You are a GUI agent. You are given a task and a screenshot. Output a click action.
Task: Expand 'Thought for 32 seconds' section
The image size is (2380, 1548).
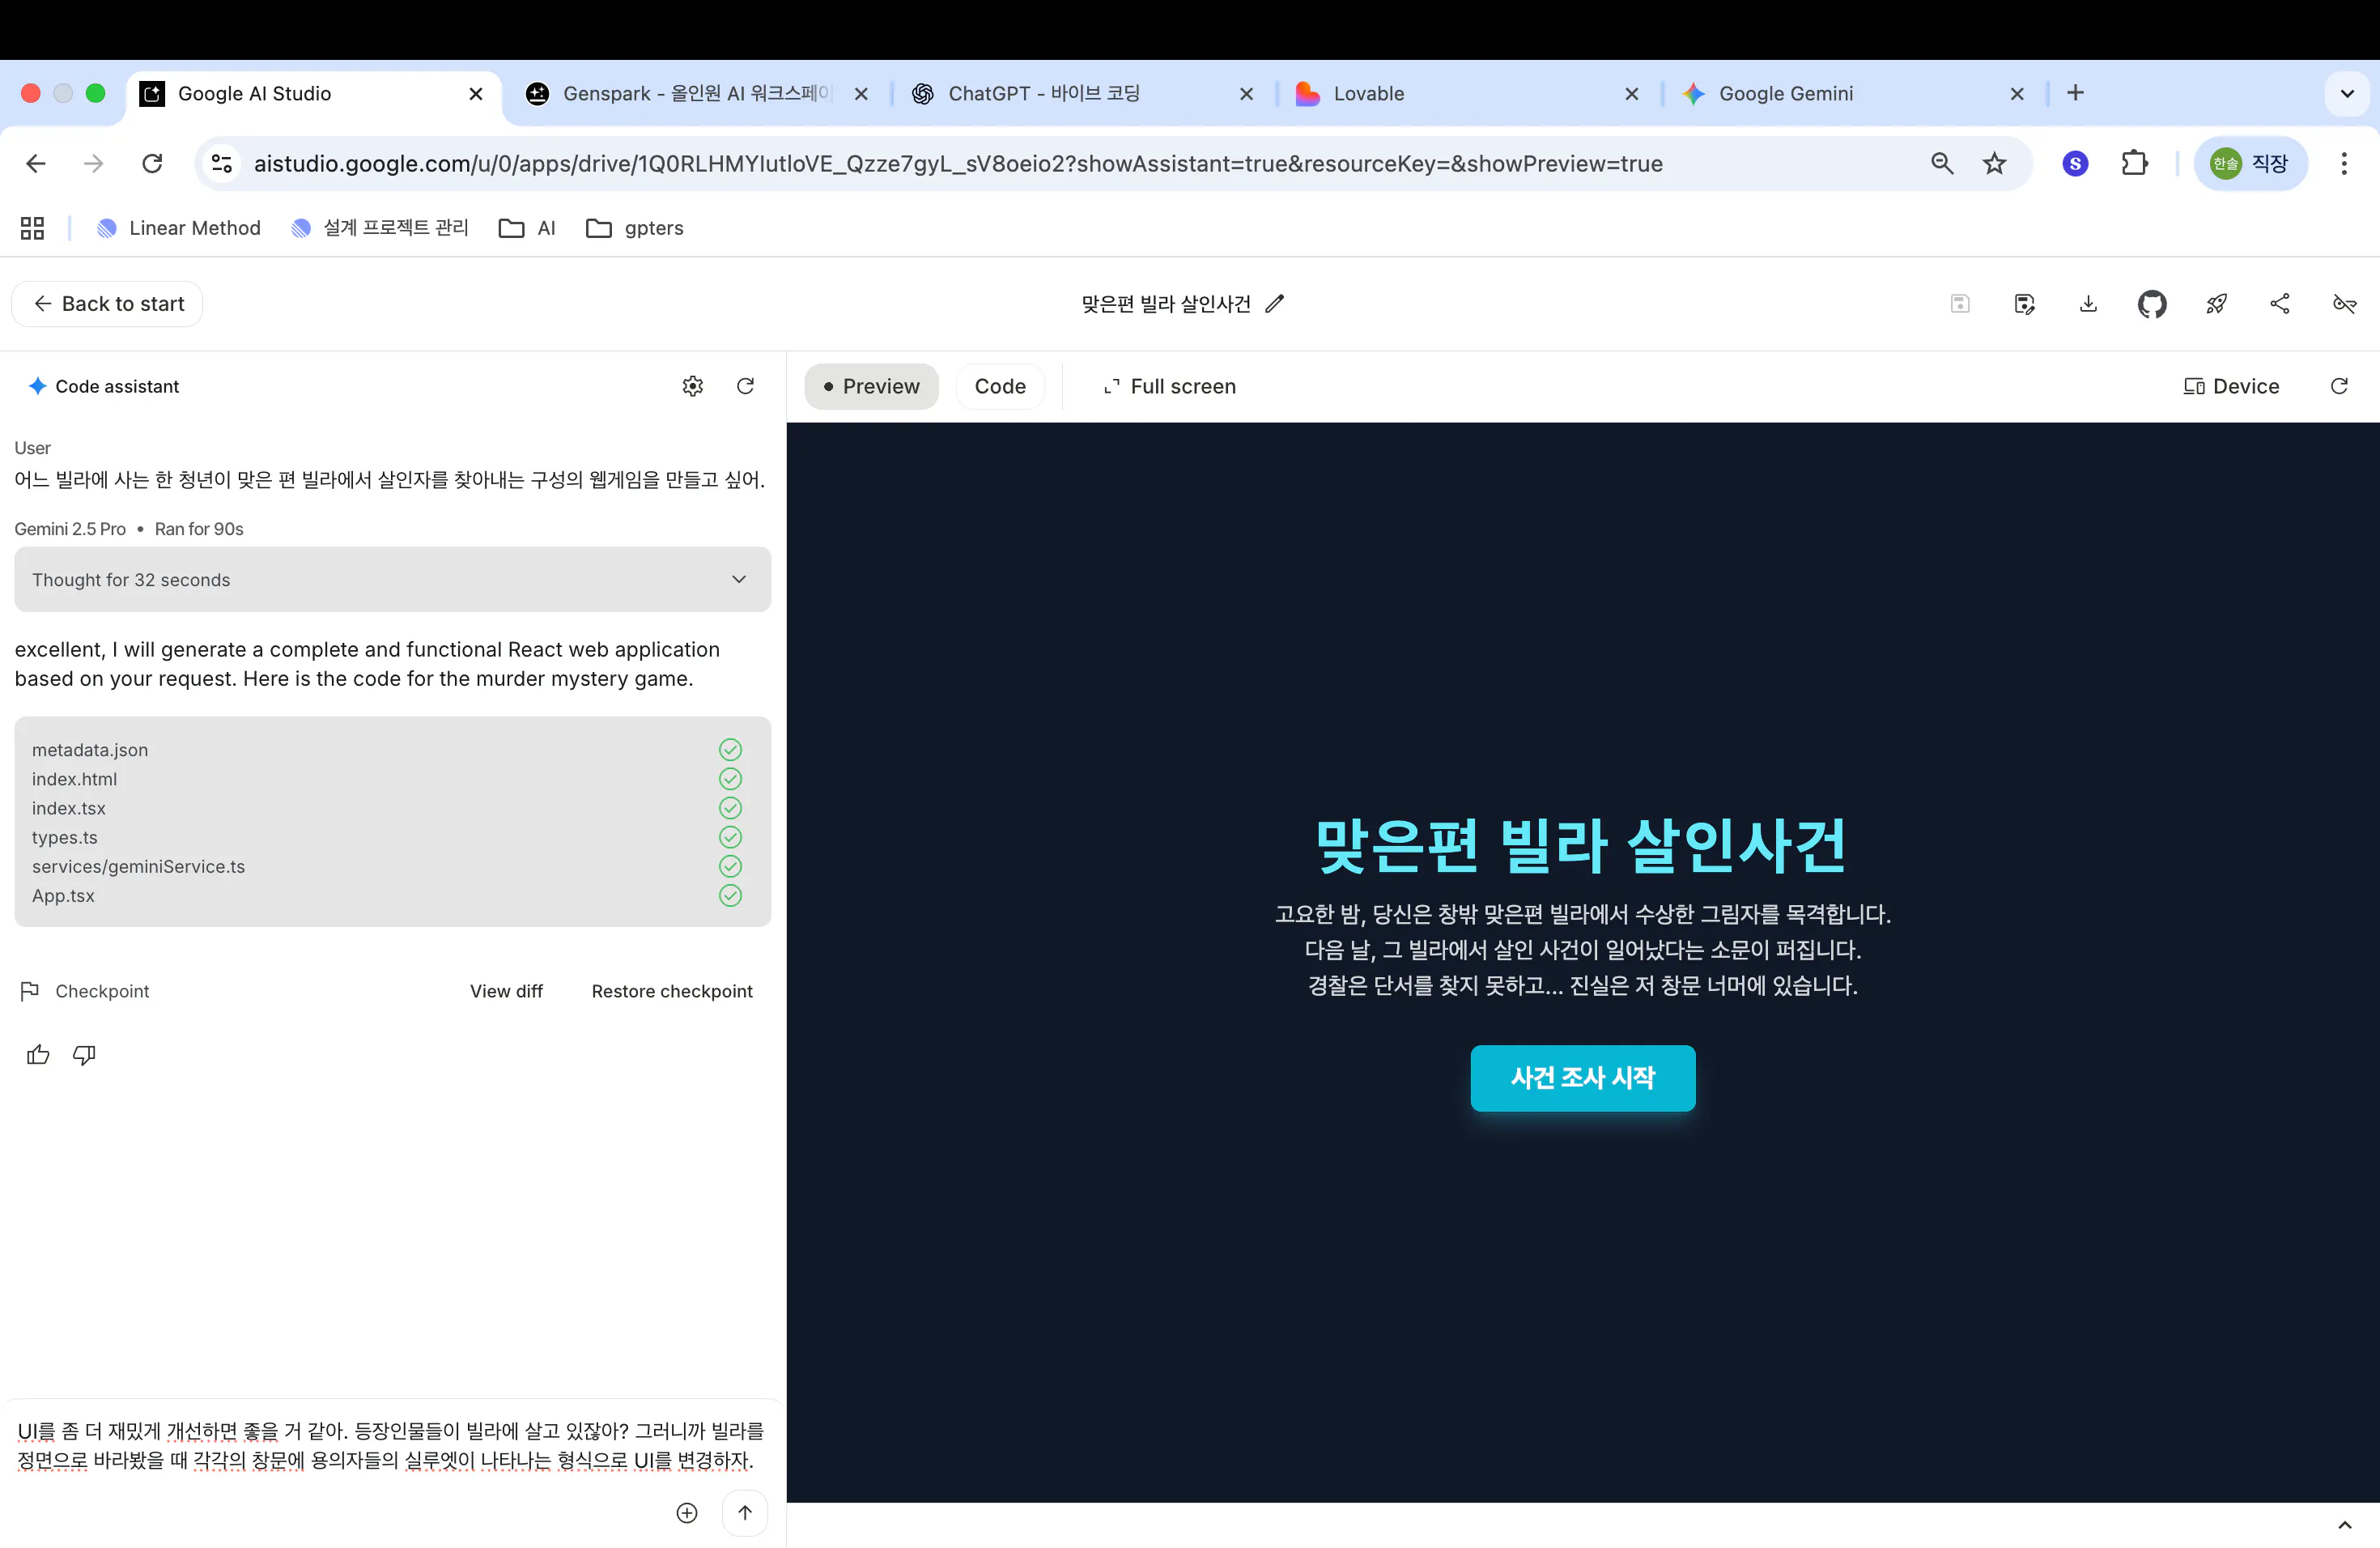pyautogui.click(x=392, y=580)
